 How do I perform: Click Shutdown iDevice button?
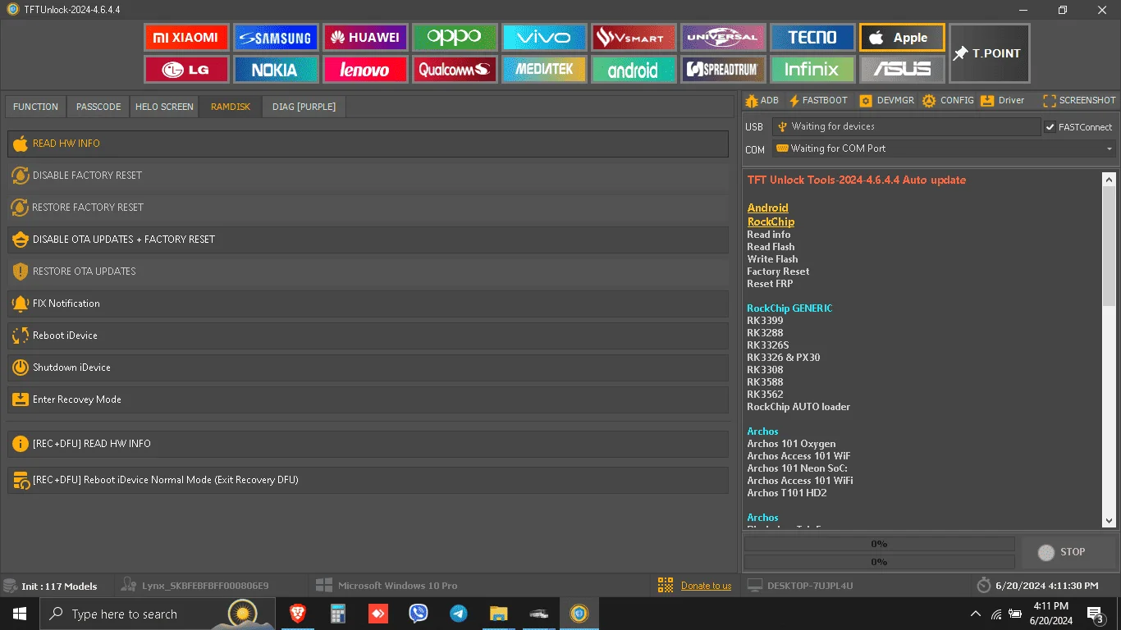click(x=368, y=367)
